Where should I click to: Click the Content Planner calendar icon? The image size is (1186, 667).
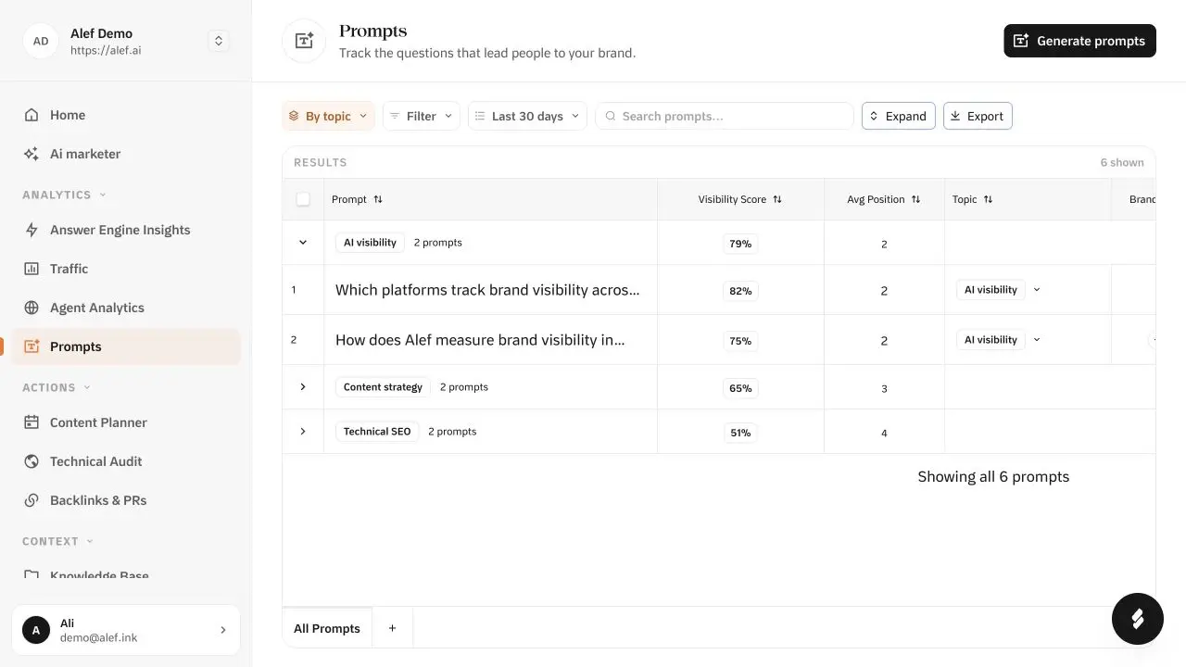[x=32, y=422]
